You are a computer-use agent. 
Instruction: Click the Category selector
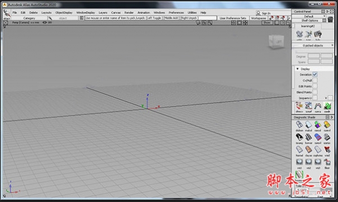pos(29,19)
